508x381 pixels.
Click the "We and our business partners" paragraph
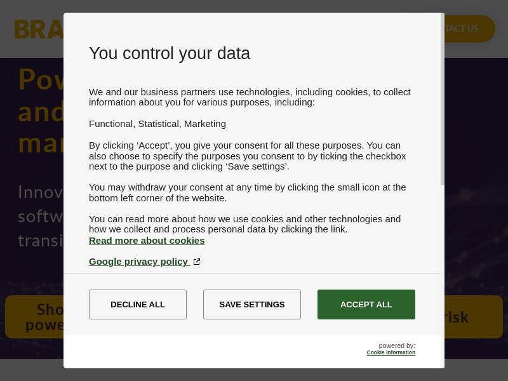click(250, 97)
